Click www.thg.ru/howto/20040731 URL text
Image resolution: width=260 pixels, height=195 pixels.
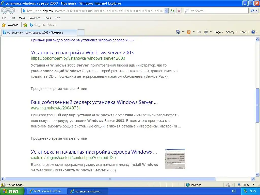click(56, 108)
